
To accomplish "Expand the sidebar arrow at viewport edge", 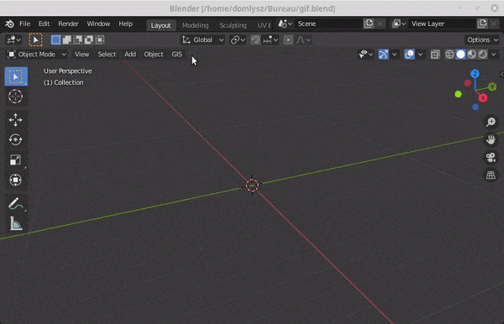I will (x=501, y=74).
